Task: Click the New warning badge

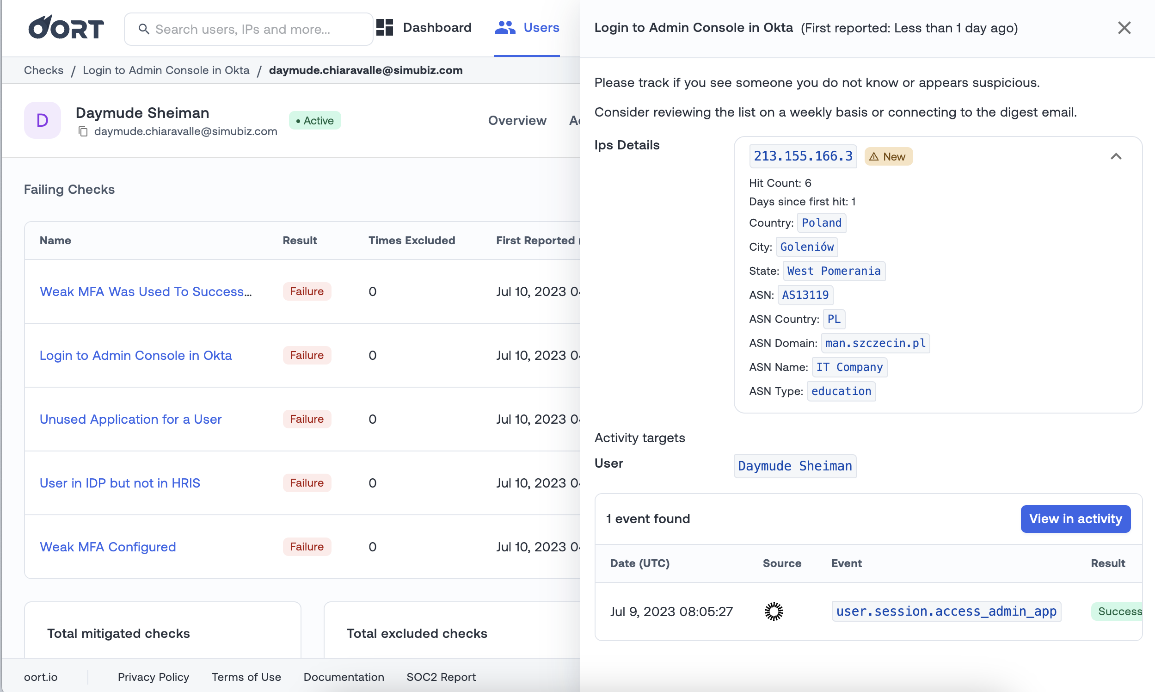Action: point(888,157)
